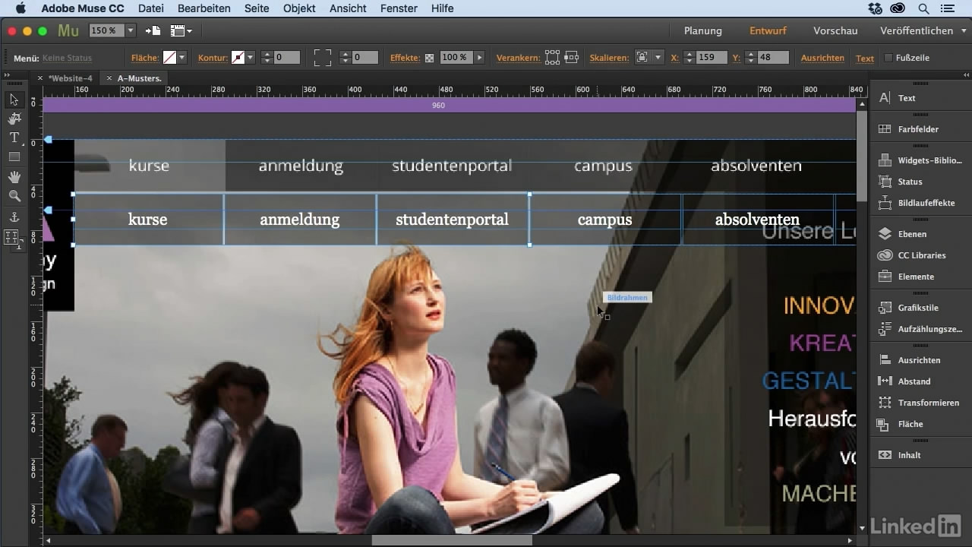The height and width of the screenshot is (547, 972).
Task: Select the Rectangle tool
Action: pyautogui.click(x=14, y=157)
